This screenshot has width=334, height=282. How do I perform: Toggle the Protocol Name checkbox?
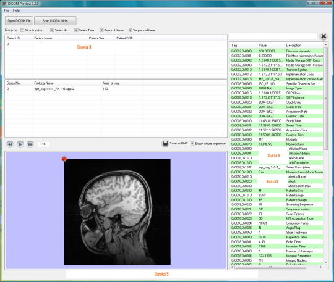click(x=101, y=30)
